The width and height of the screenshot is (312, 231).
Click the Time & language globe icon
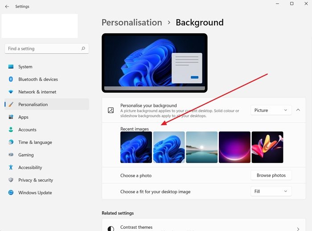click(x=11, y=142)
